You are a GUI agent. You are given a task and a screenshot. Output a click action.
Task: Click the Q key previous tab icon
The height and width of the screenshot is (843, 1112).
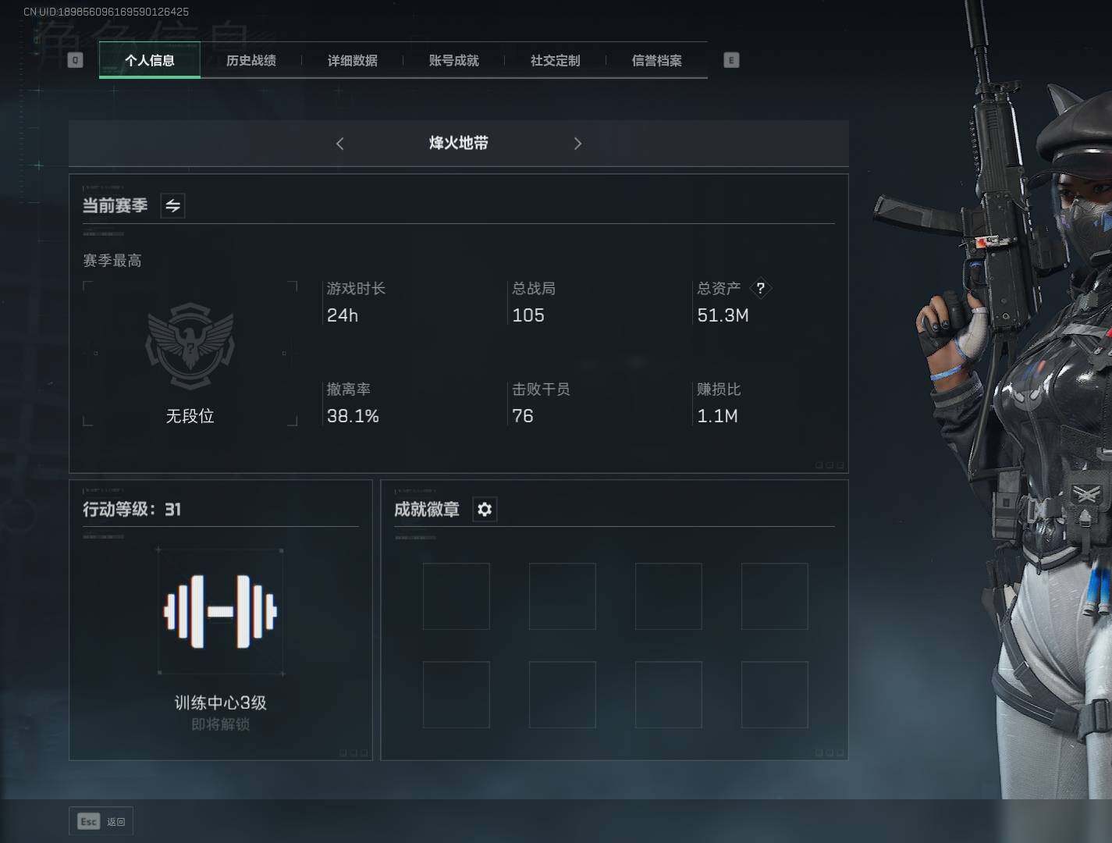pos(76,60)
